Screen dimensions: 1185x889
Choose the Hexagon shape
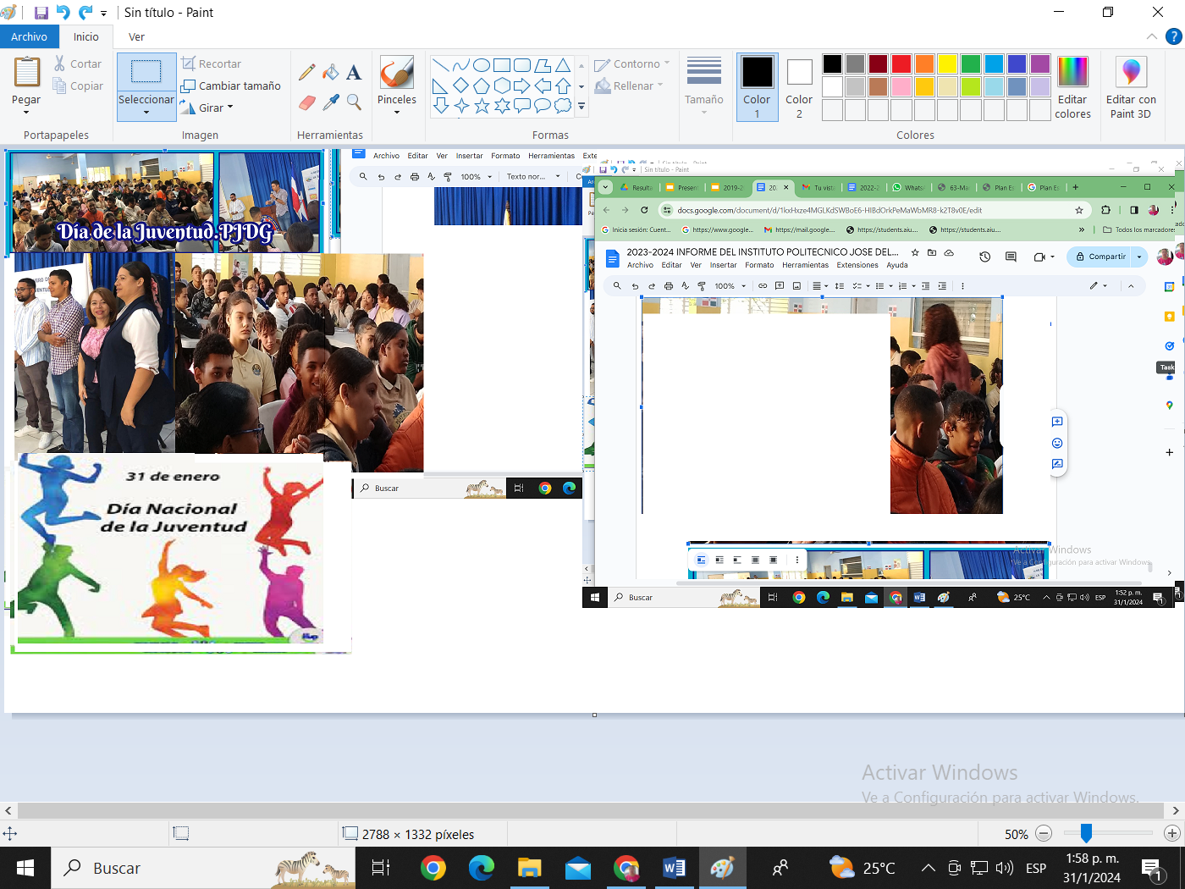(x=502, y=86)
